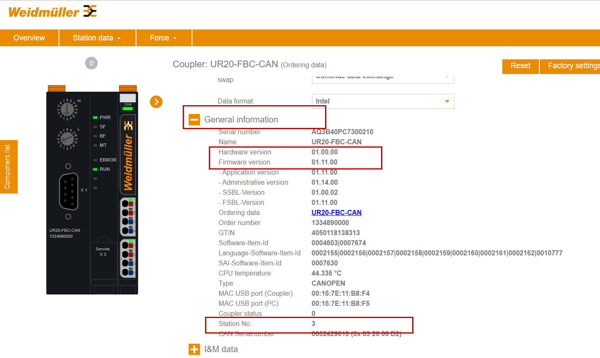Click the module position 0 badge
The width and height of the screenshot is (600, 358).
tap(91, 63)
